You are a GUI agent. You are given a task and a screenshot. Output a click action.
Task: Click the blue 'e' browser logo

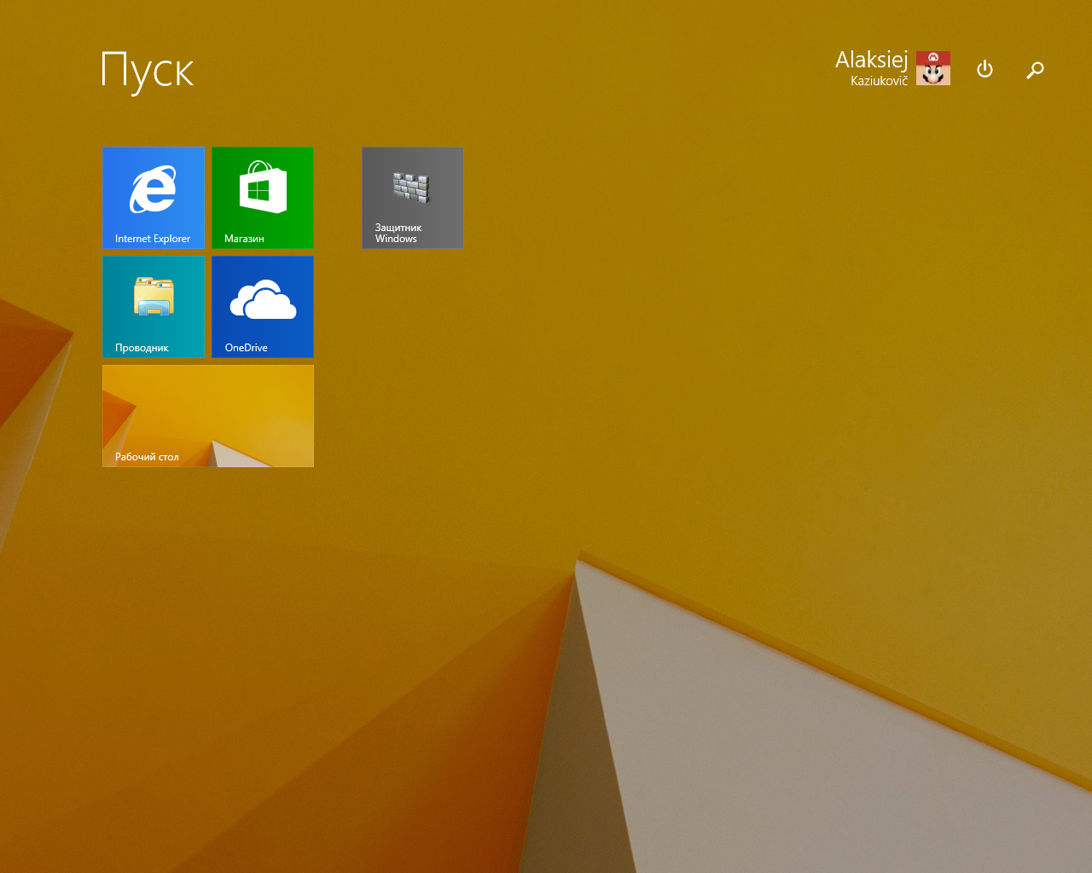tap(154, 189)
